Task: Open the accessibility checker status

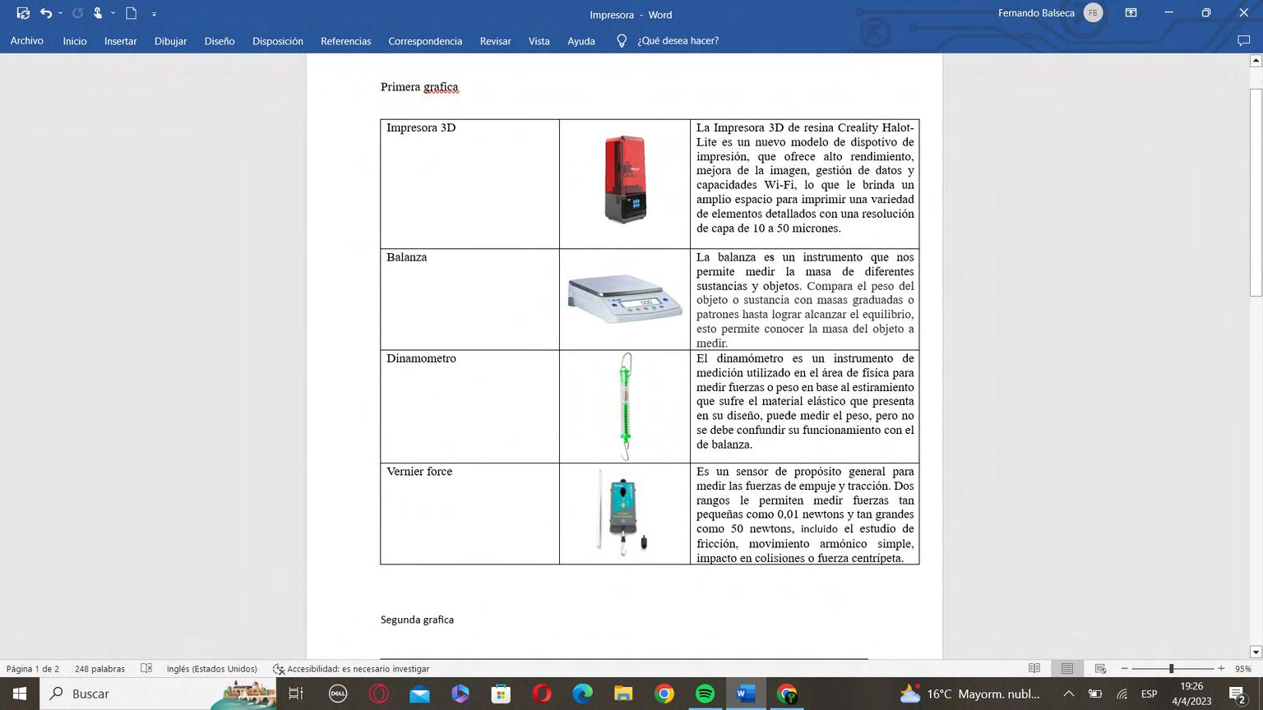Action: pyautogui.click(x=351, y=669)
